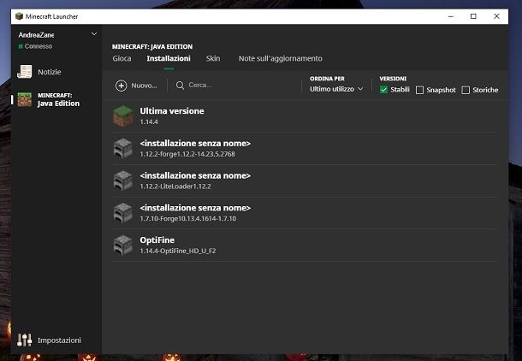Click the newspaper icon for Notizie

point(25,72)
